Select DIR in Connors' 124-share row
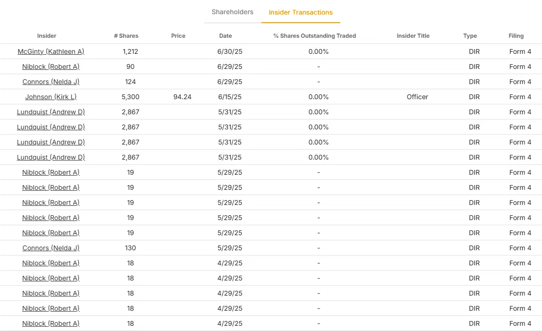This screenshot has height=331, width=542. (x=474, y=82)
